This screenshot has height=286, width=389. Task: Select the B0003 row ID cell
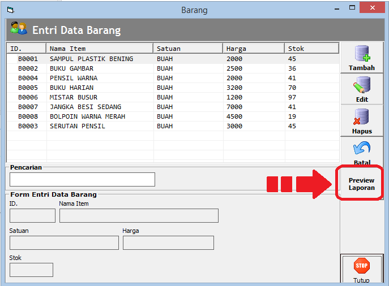(x=28, y=126)
